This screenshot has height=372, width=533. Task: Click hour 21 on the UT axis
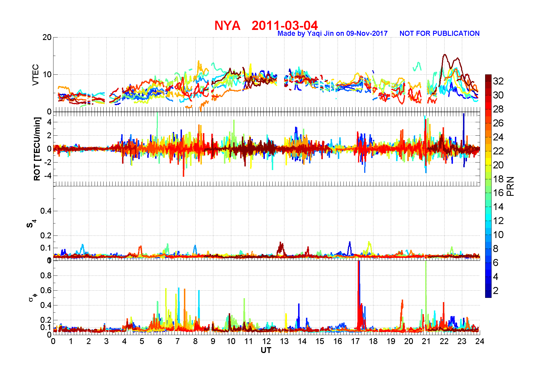tap(426, 341)
